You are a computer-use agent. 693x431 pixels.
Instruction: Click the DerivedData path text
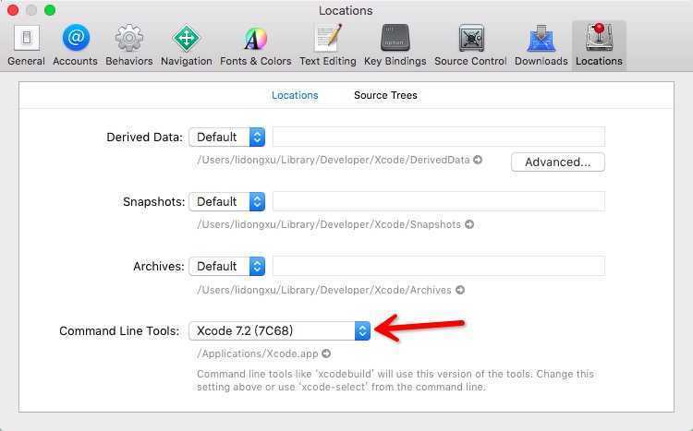tap(334, 160)
